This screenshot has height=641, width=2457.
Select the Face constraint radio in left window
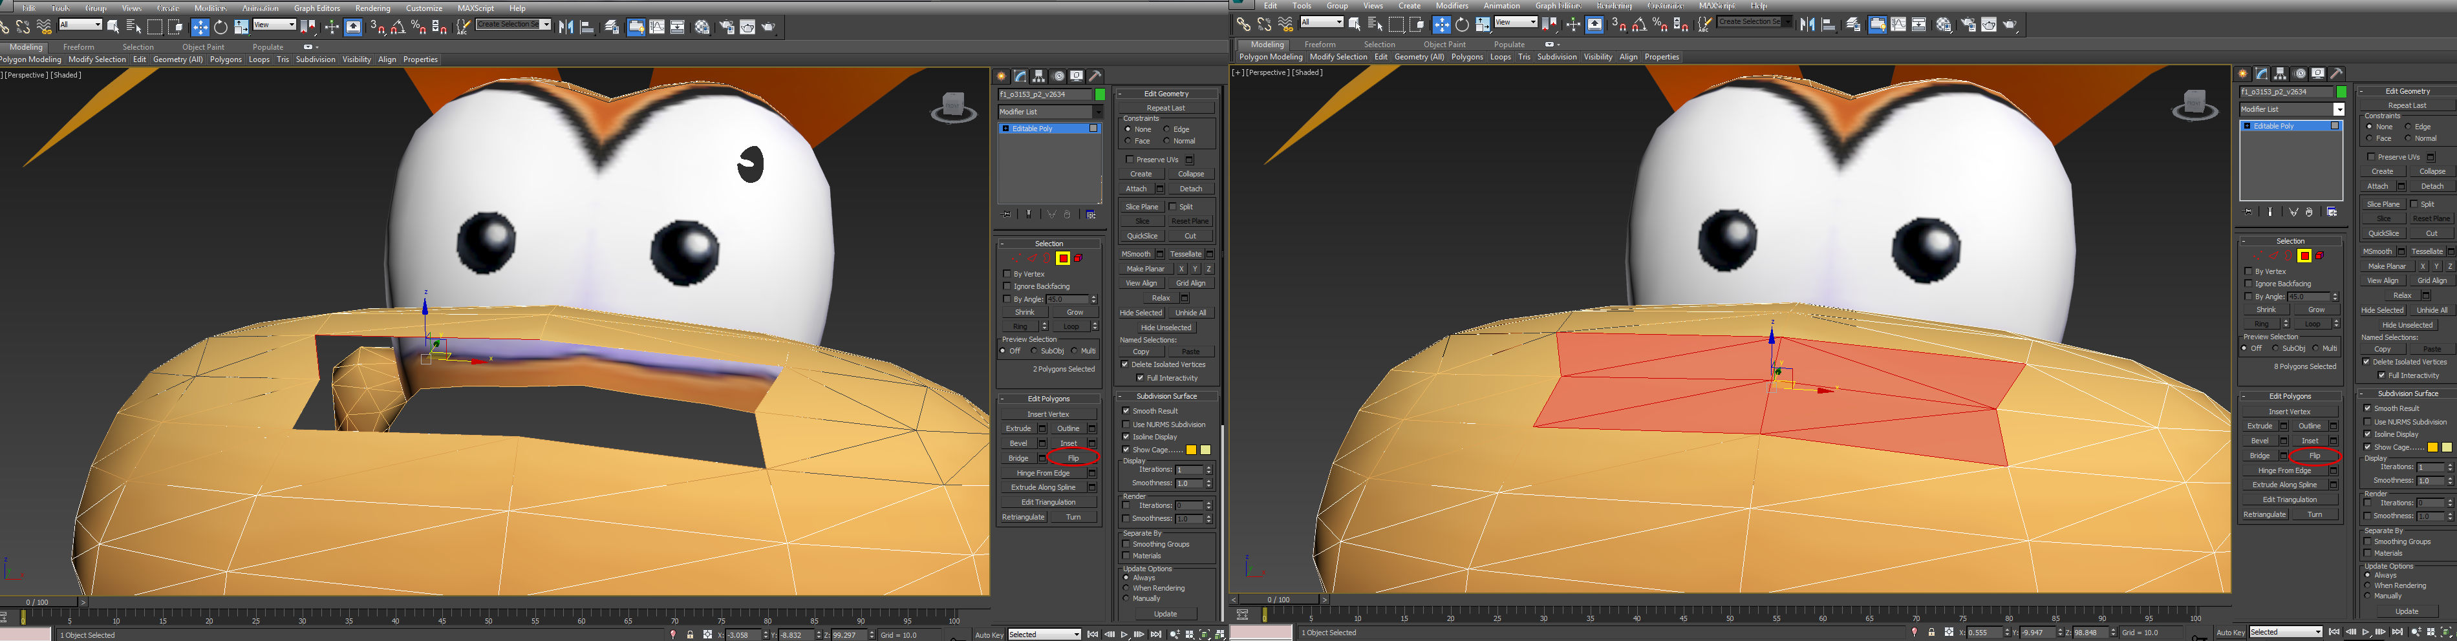[1128, 141]
